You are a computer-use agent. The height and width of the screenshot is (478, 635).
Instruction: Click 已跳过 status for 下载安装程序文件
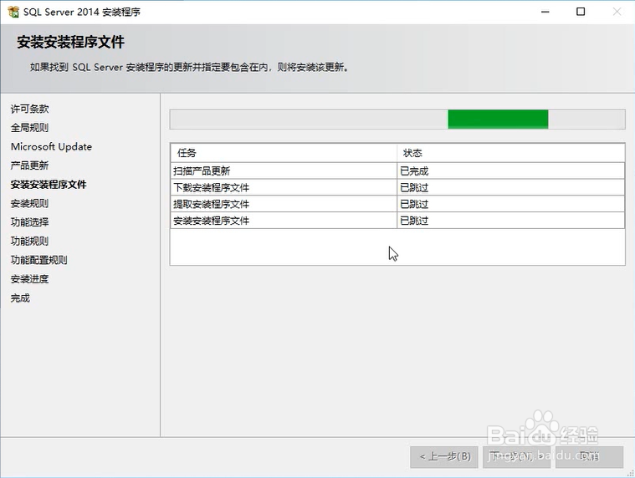click(x=510, y=188)
